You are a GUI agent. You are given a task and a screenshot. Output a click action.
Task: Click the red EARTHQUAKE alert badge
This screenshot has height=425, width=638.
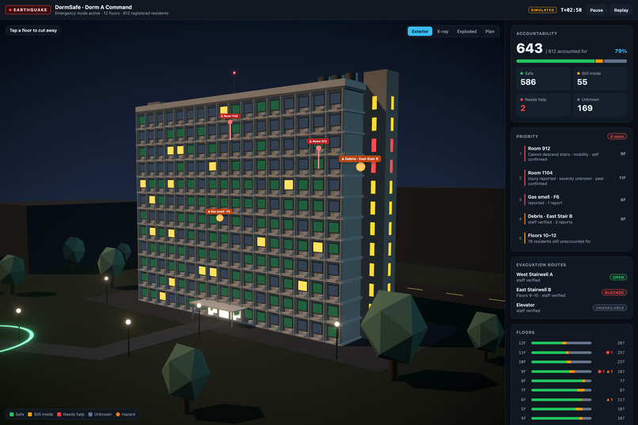(x=28, y=9)
